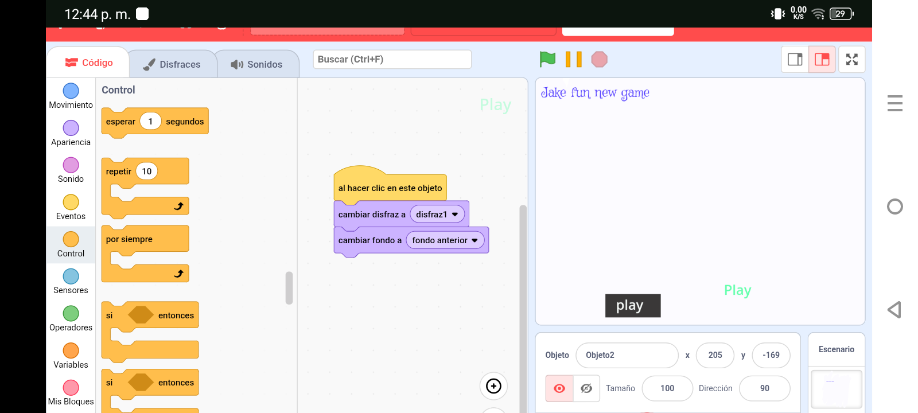The width and height of the screenshot is (918, 413).
Task: Select the Sonido block category
Action: [x=71, y=170]
